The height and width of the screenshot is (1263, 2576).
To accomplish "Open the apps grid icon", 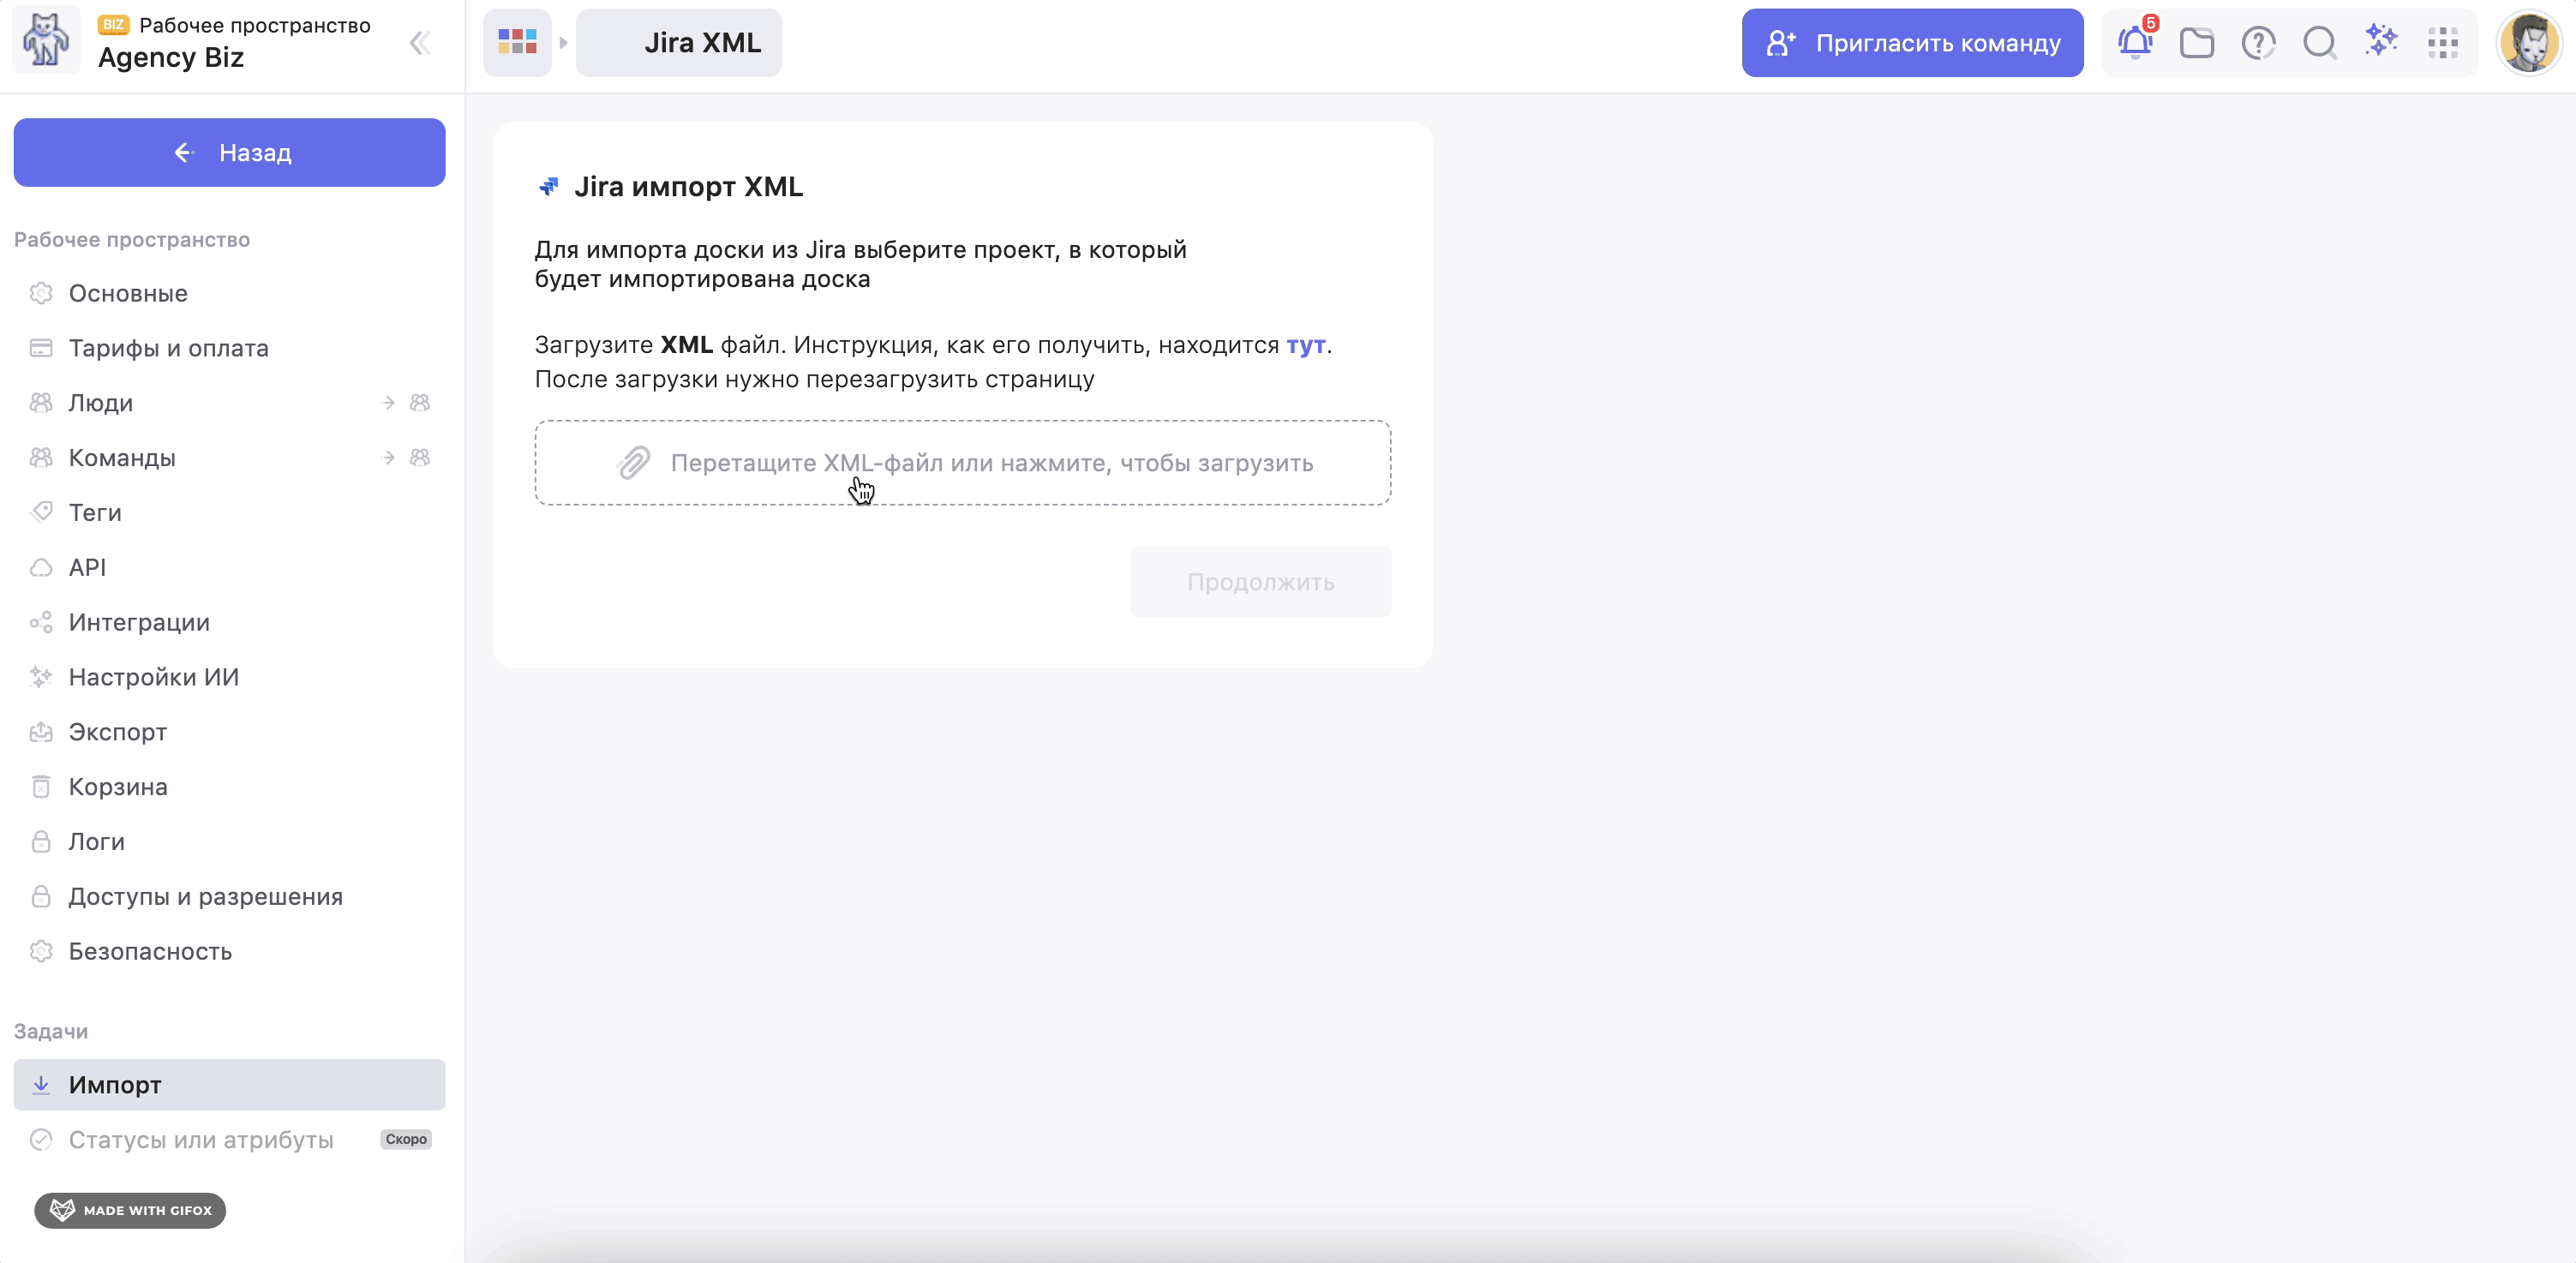I will 2442,43.
